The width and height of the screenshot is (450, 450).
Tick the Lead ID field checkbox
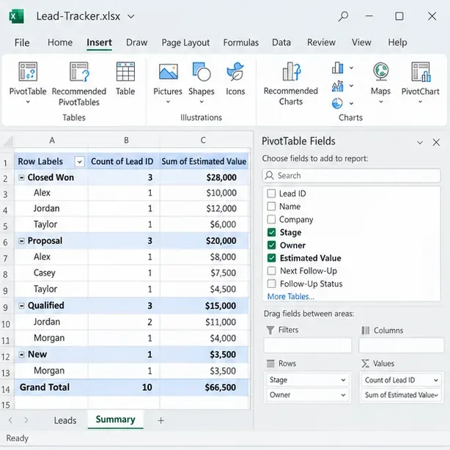[271, 193]
